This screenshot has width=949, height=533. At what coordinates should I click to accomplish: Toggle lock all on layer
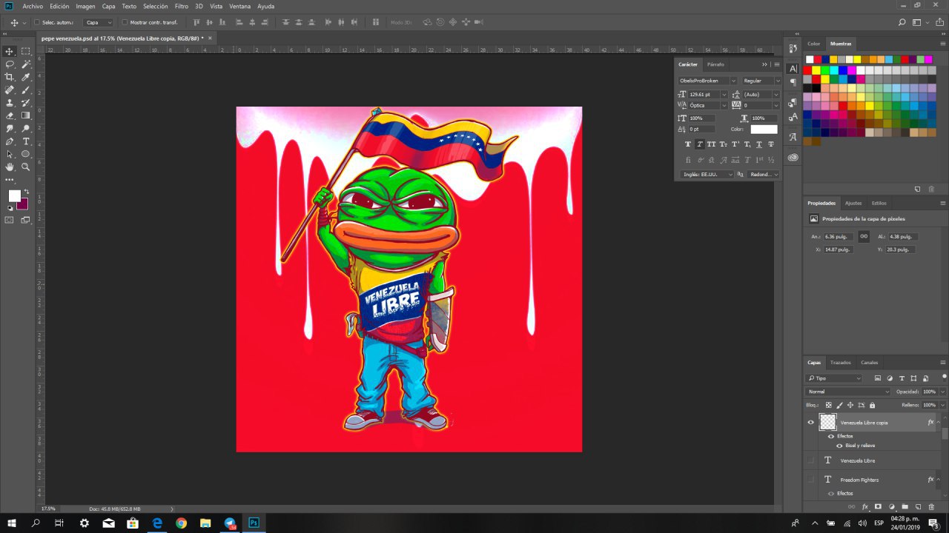tap(872, 405)
